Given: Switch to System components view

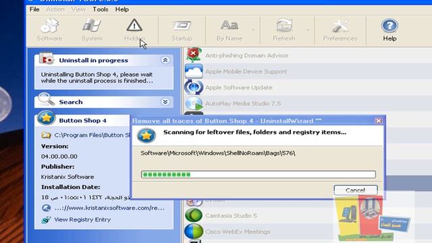Looking at the screenshot, I should click(x=92, y=30).
